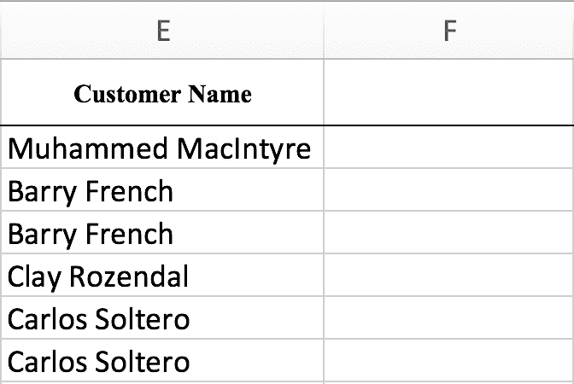Screen dimensions: 574x384
Task: Click column F cell beside last Carlos Soltero
Action: [x=449, y=361]
